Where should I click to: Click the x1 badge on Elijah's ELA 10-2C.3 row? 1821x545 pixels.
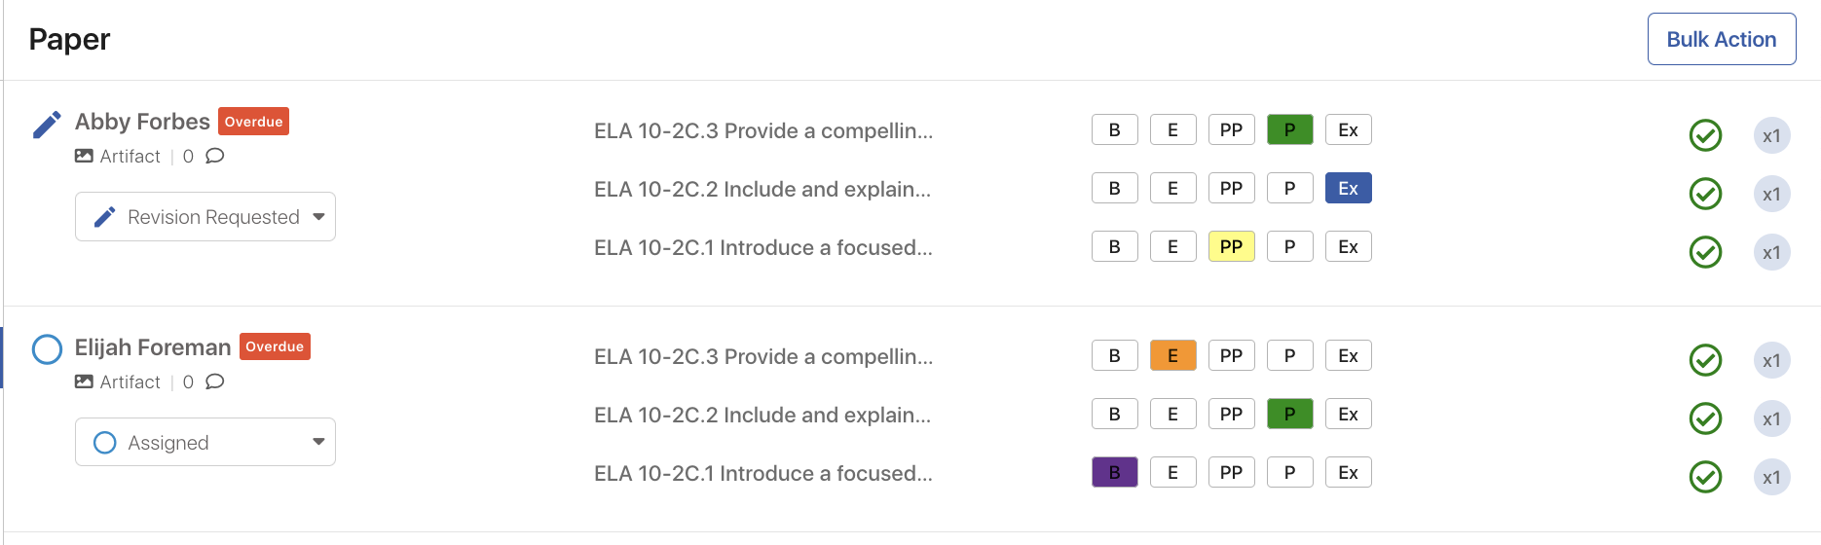click(x=1771, y=361)
